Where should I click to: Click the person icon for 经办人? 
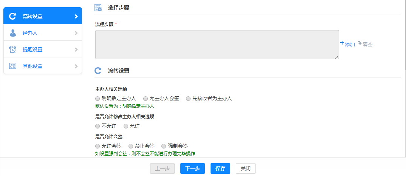[12, 33]
